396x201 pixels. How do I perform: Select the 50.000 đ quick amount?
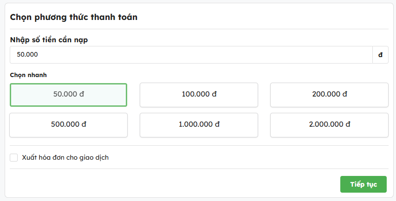(68, 95)
